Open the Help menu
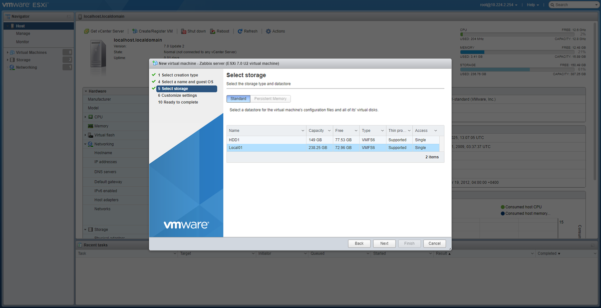601x308 pixels. click(532, 5)
